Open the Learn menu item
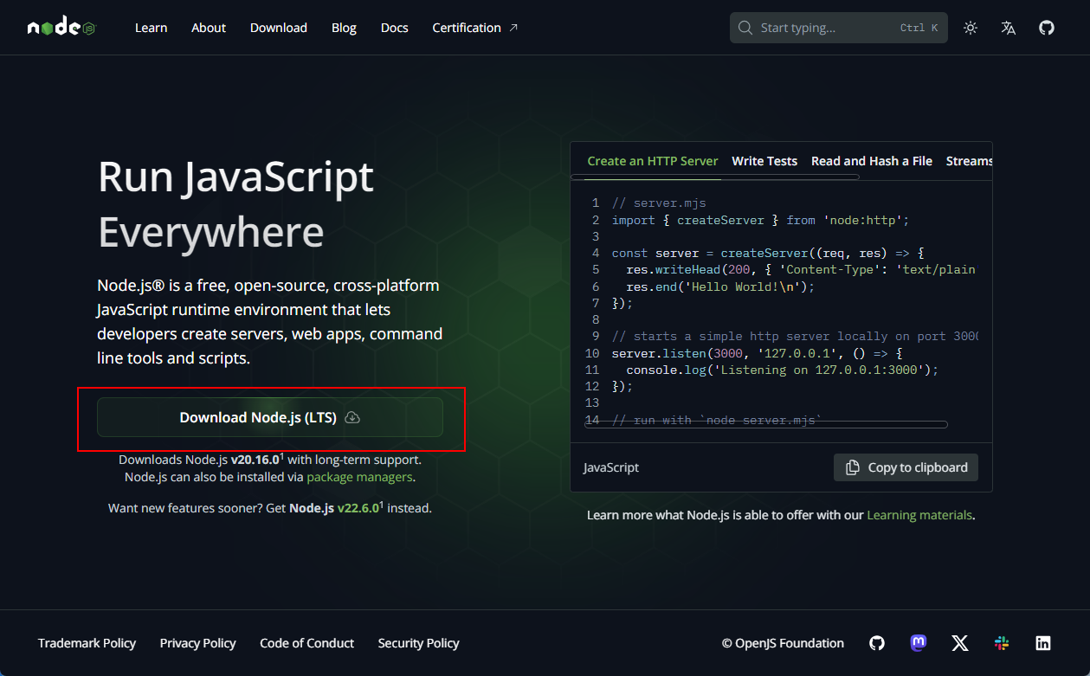1090x676 pixels. pyautogui.click(x=151, y=28)
